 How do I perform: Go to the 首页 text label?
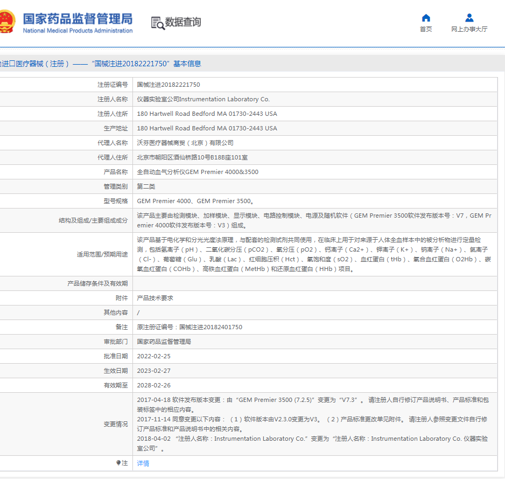[426, 29]
